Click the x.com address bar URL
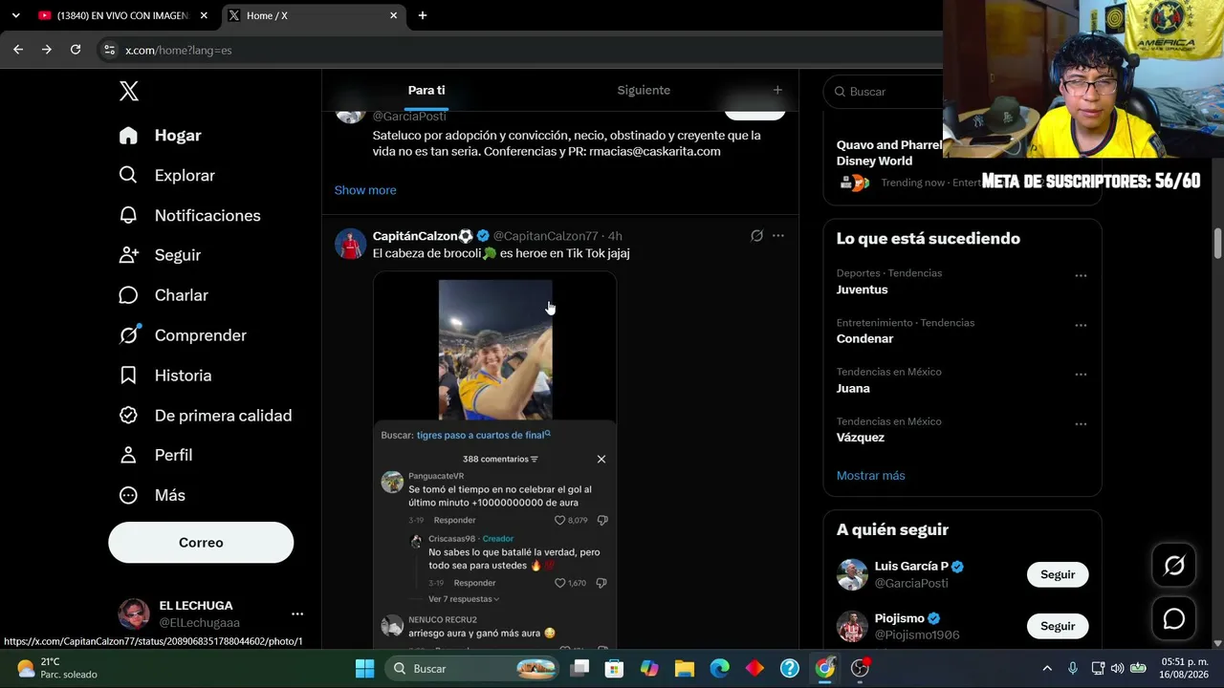The width and height of the screenshot is (1224, 688). pos(179,50)
